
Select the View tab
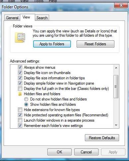point(28,17)
